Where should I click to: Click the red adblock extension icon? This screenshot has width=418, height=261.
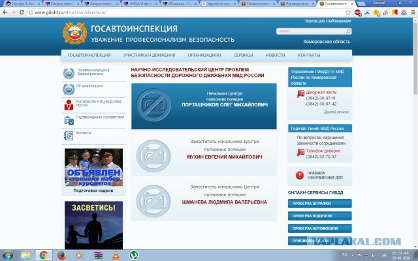point(358,12)
